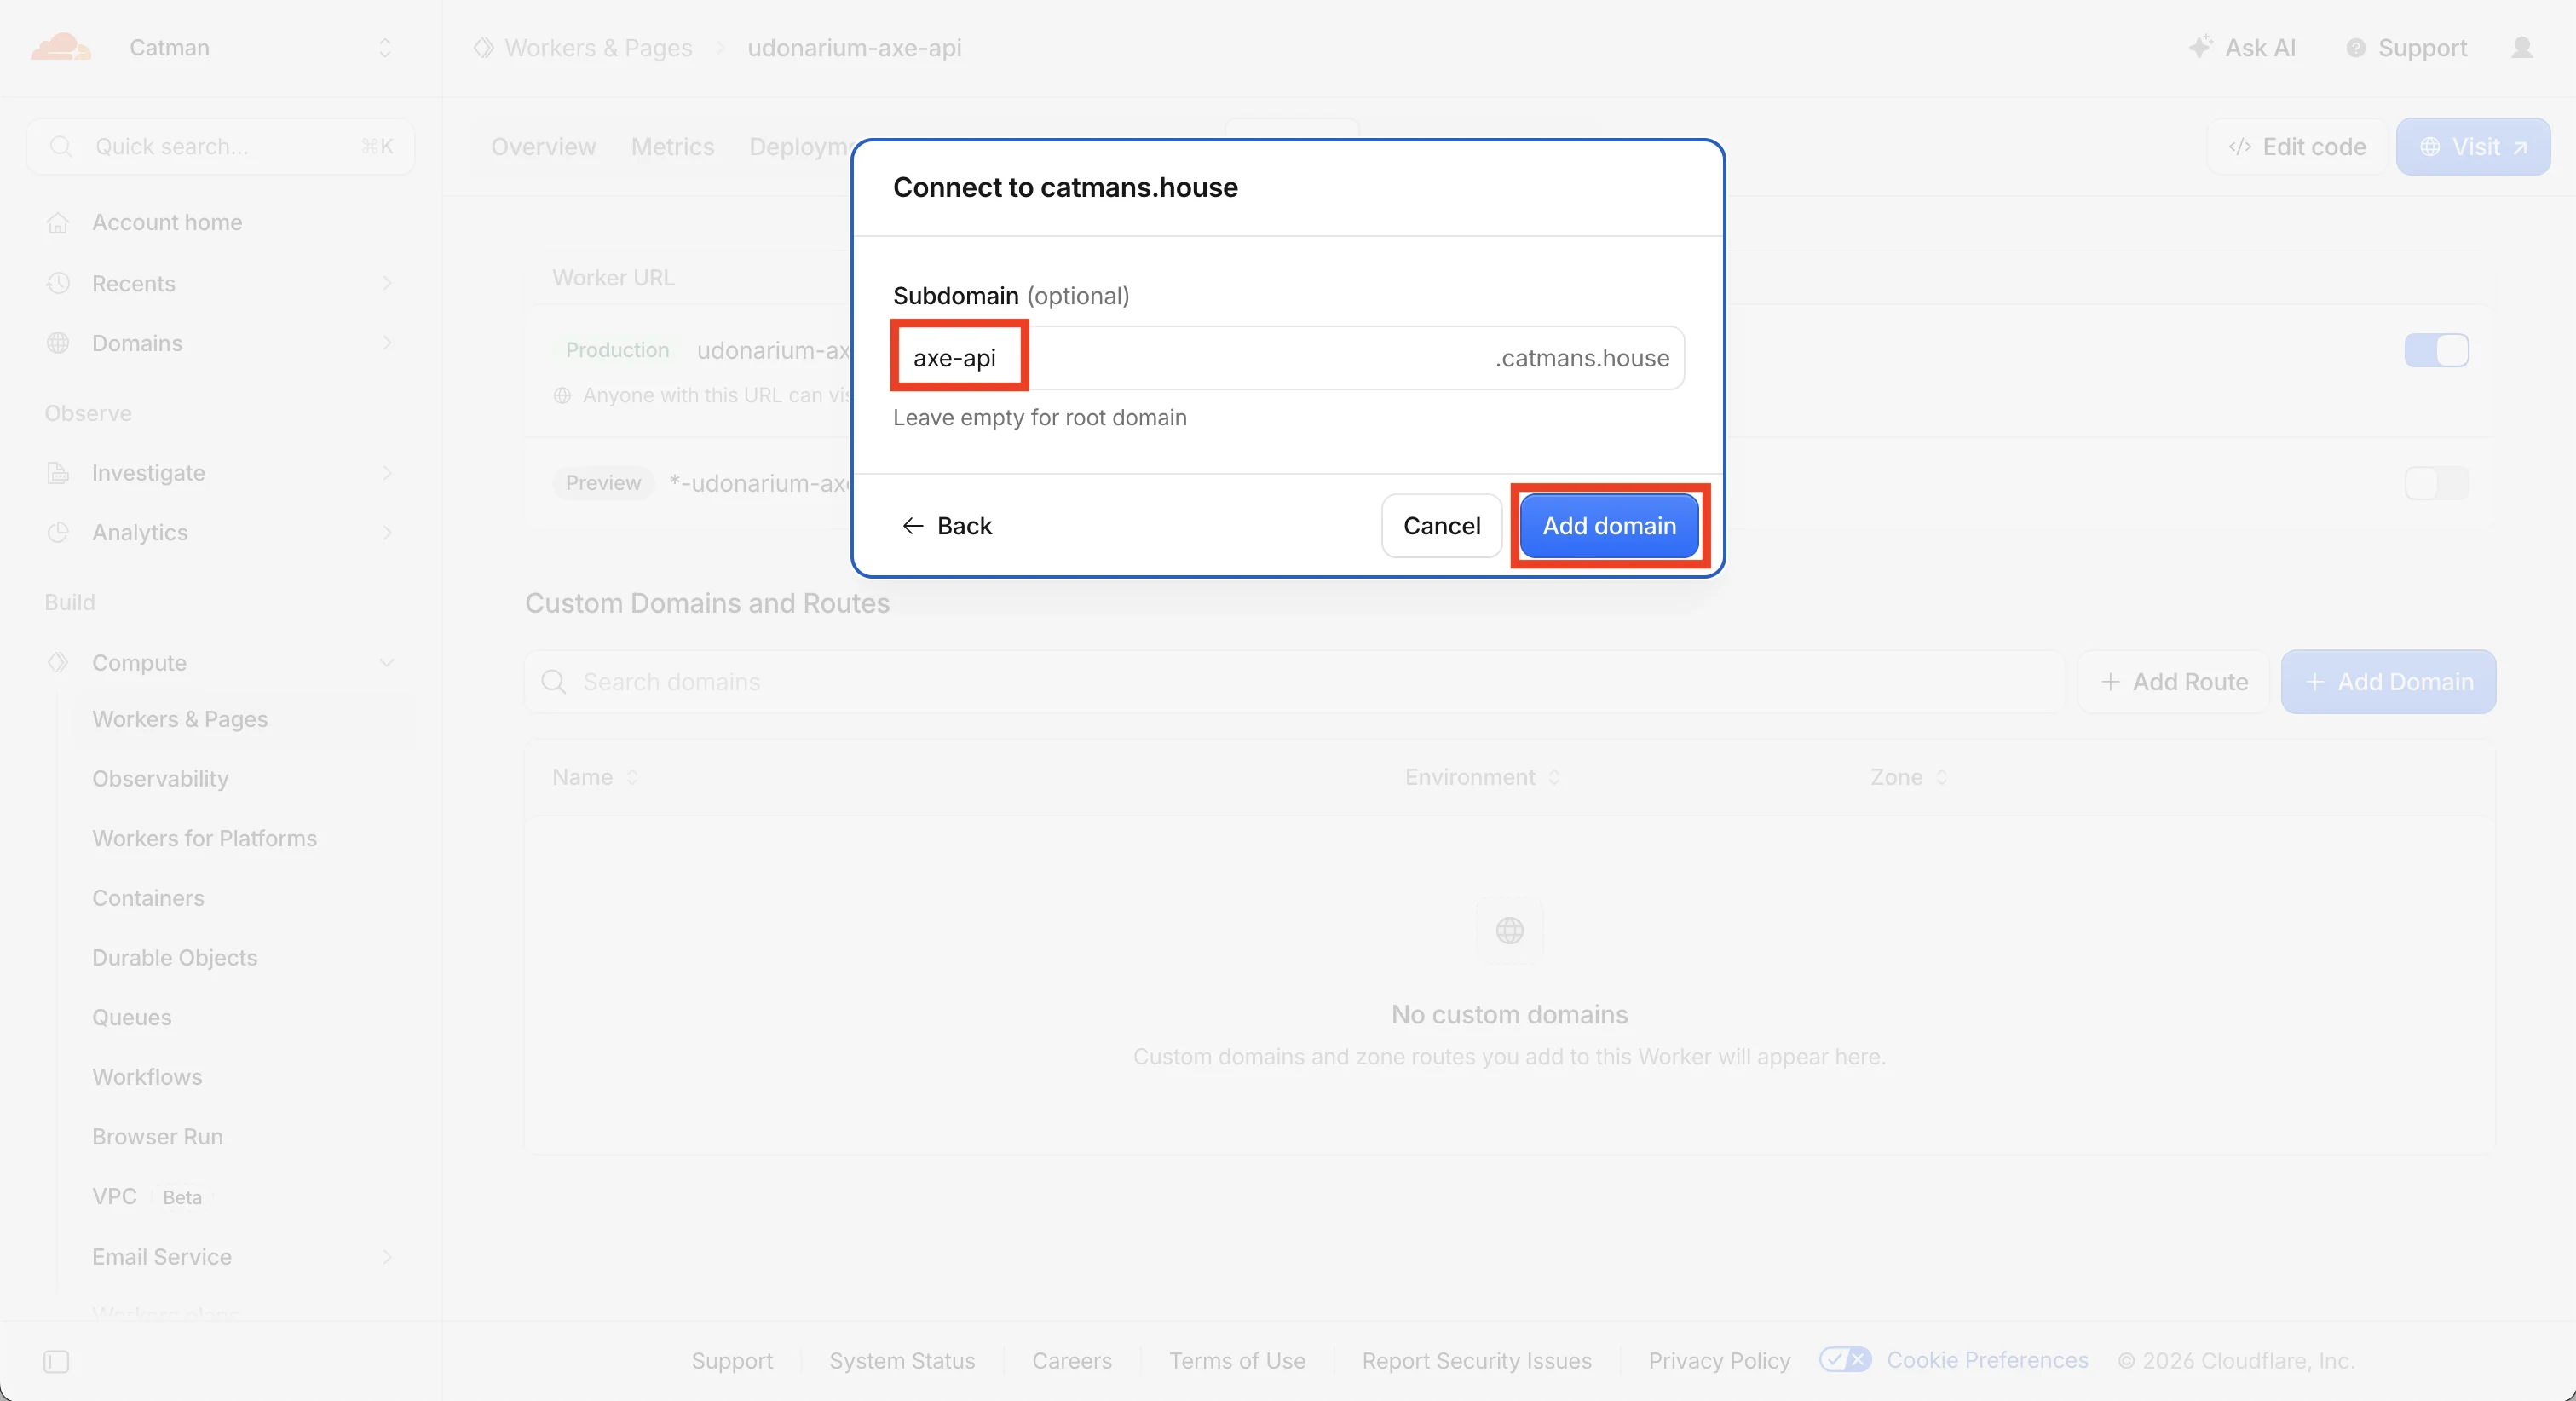Click the udonarium-axe-api breadcrumb
Screen dimensions: 2576x1401
[854, 48]
